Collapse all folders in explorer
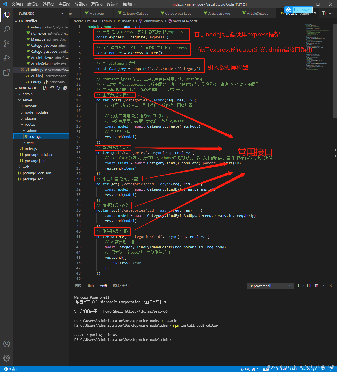This screenshot has height=372, width=337. coord(65,88)
